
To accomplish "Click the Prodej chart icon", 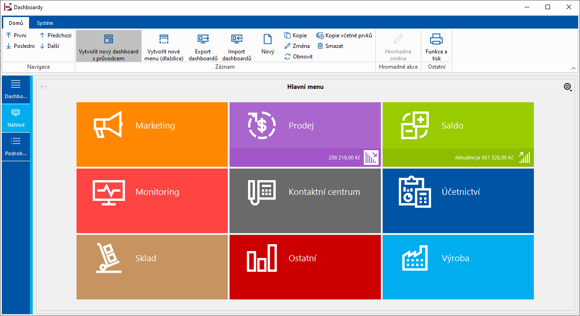I will pyautogui.click(x=371, y=158).
